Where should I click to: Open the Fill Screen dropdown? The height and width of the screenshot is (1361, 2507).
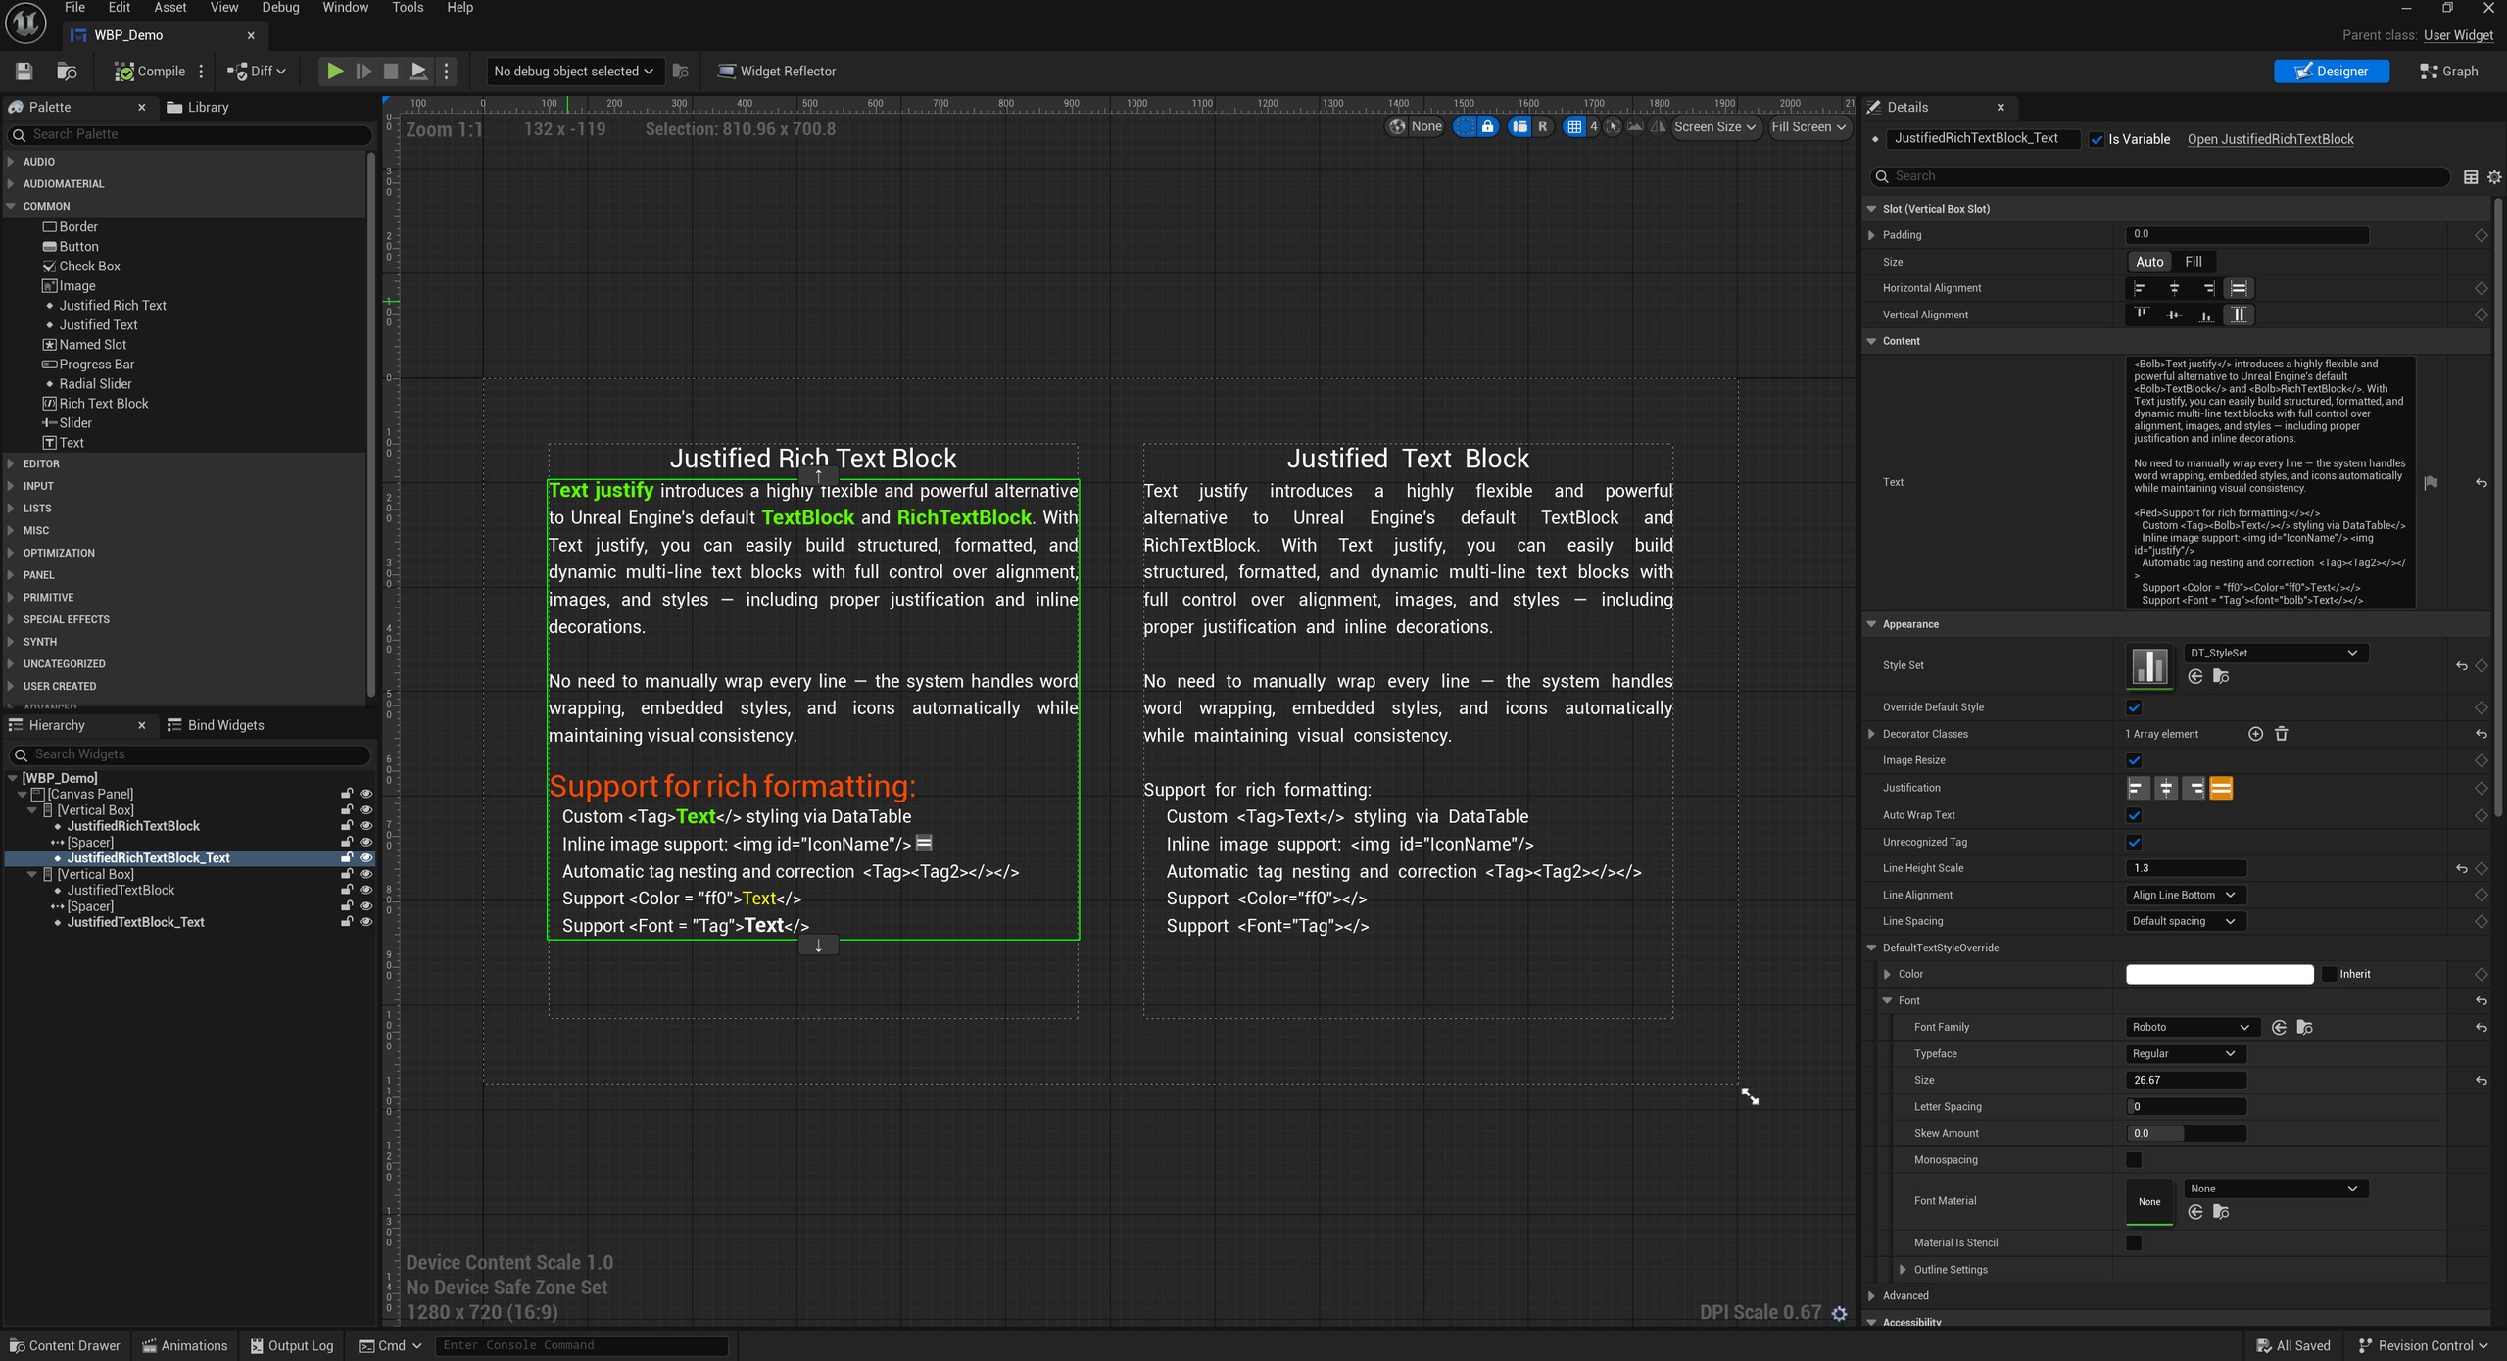pyautogui.click(x=1808, y=126)
